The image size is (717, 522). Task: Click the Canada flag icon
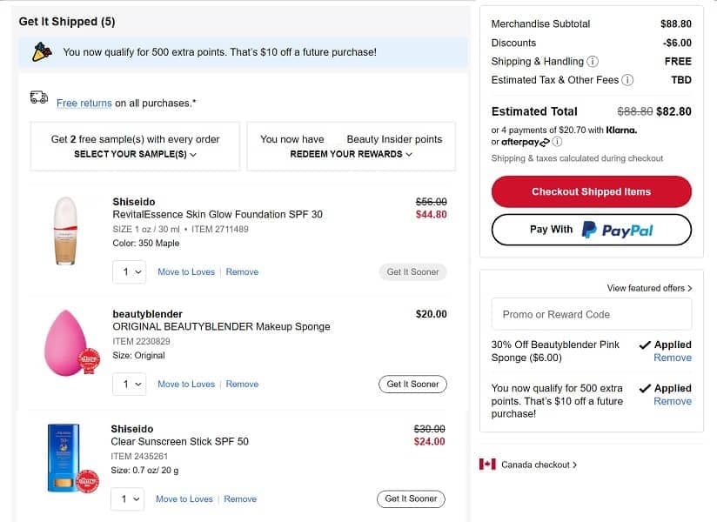point(487,465)
